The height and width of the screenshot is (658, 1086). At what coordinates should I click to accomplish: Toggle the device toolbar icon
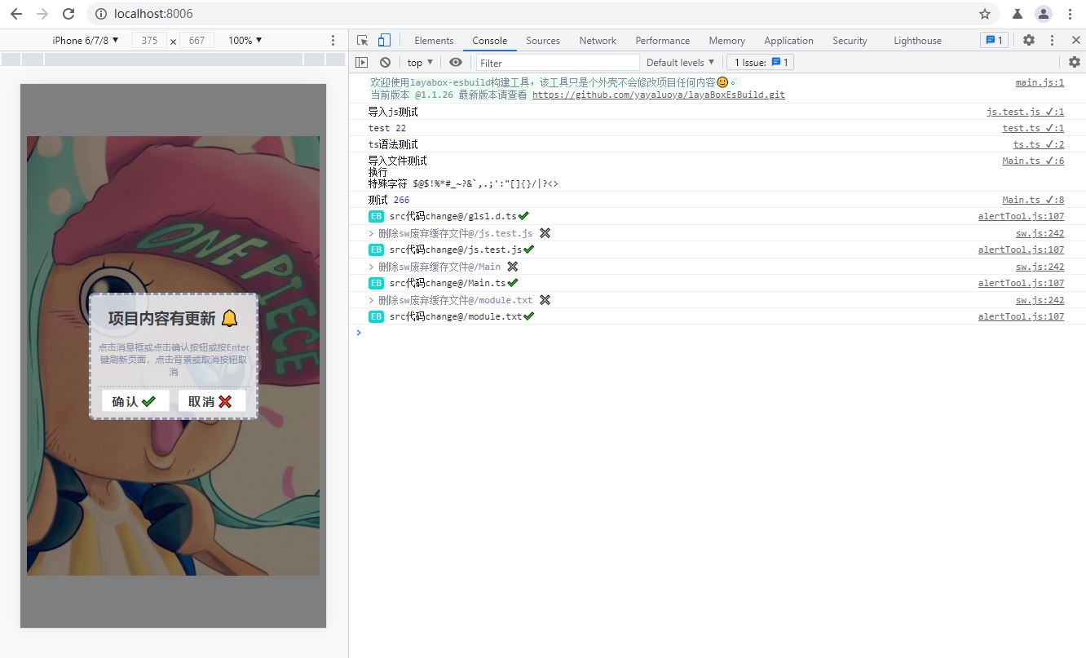point(384,40)
